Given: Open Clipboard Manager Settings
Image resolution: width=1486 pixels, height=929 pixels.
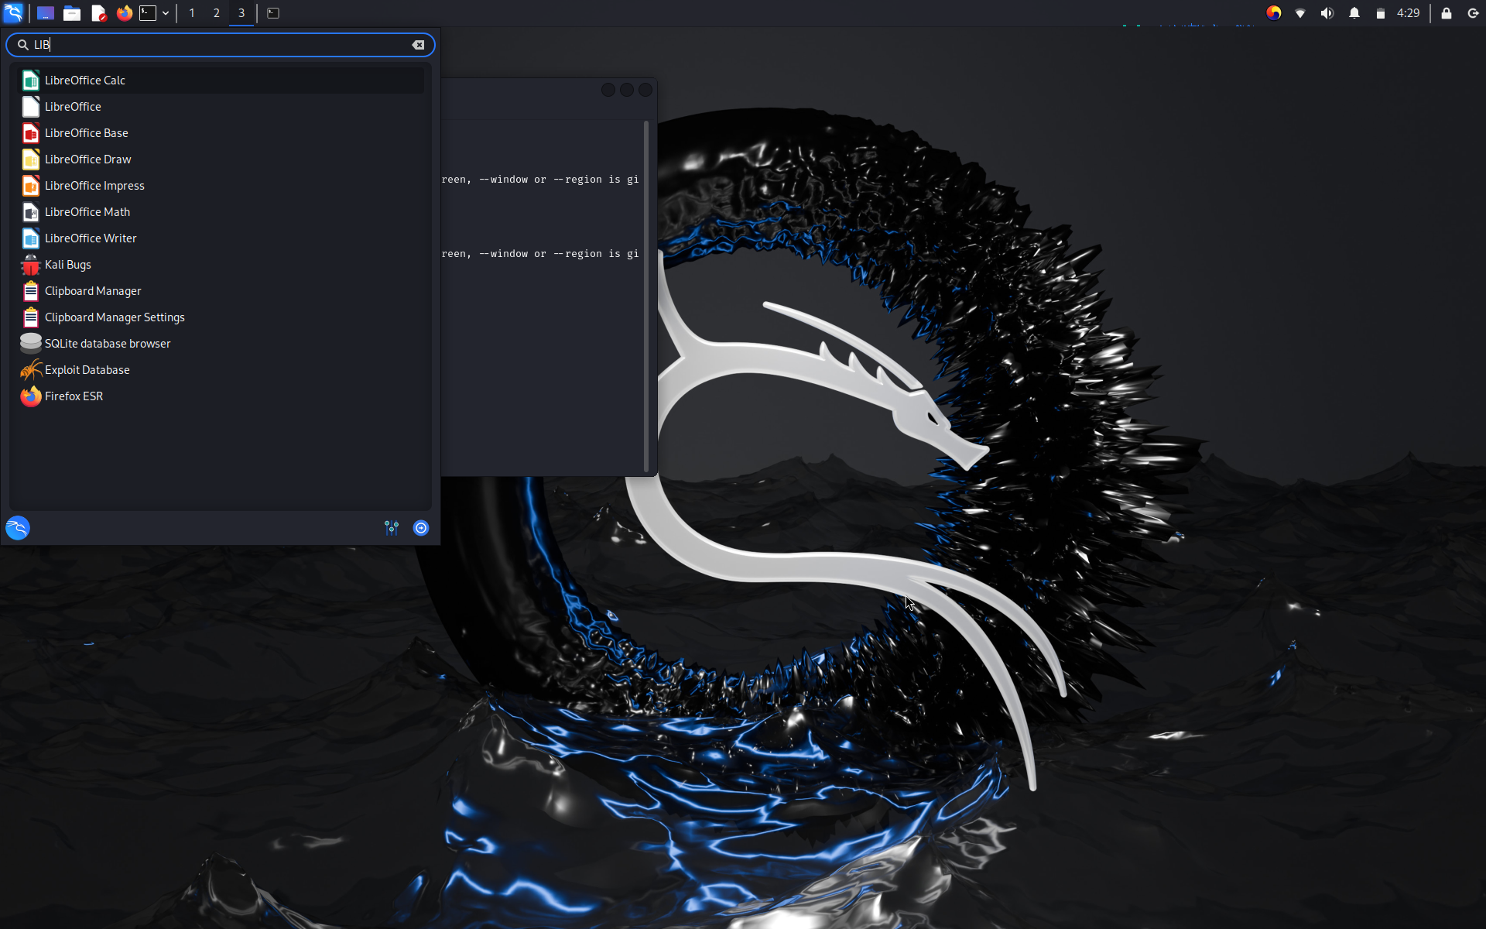Looking at the screenshot, I should 114,317.
